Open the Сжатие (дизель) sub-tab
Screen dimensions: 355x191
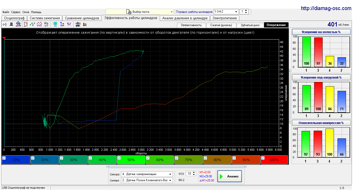[221, 25]
